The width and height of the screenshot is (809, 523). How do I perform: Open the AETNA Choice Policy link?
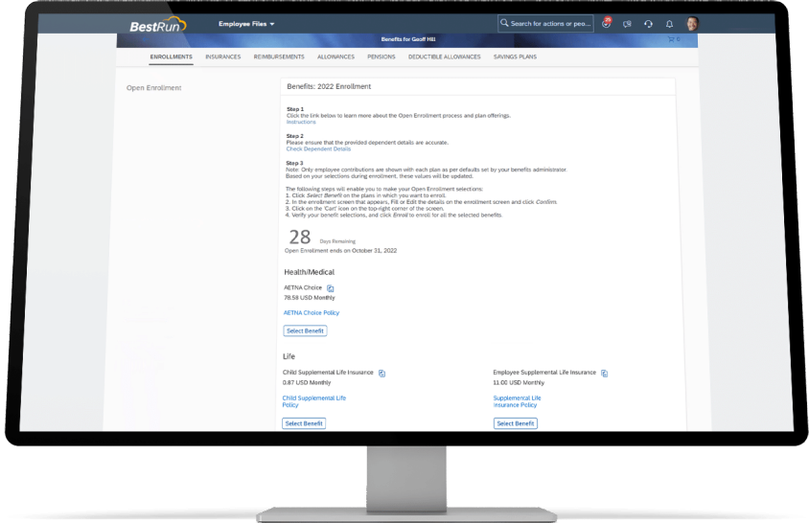312,312
